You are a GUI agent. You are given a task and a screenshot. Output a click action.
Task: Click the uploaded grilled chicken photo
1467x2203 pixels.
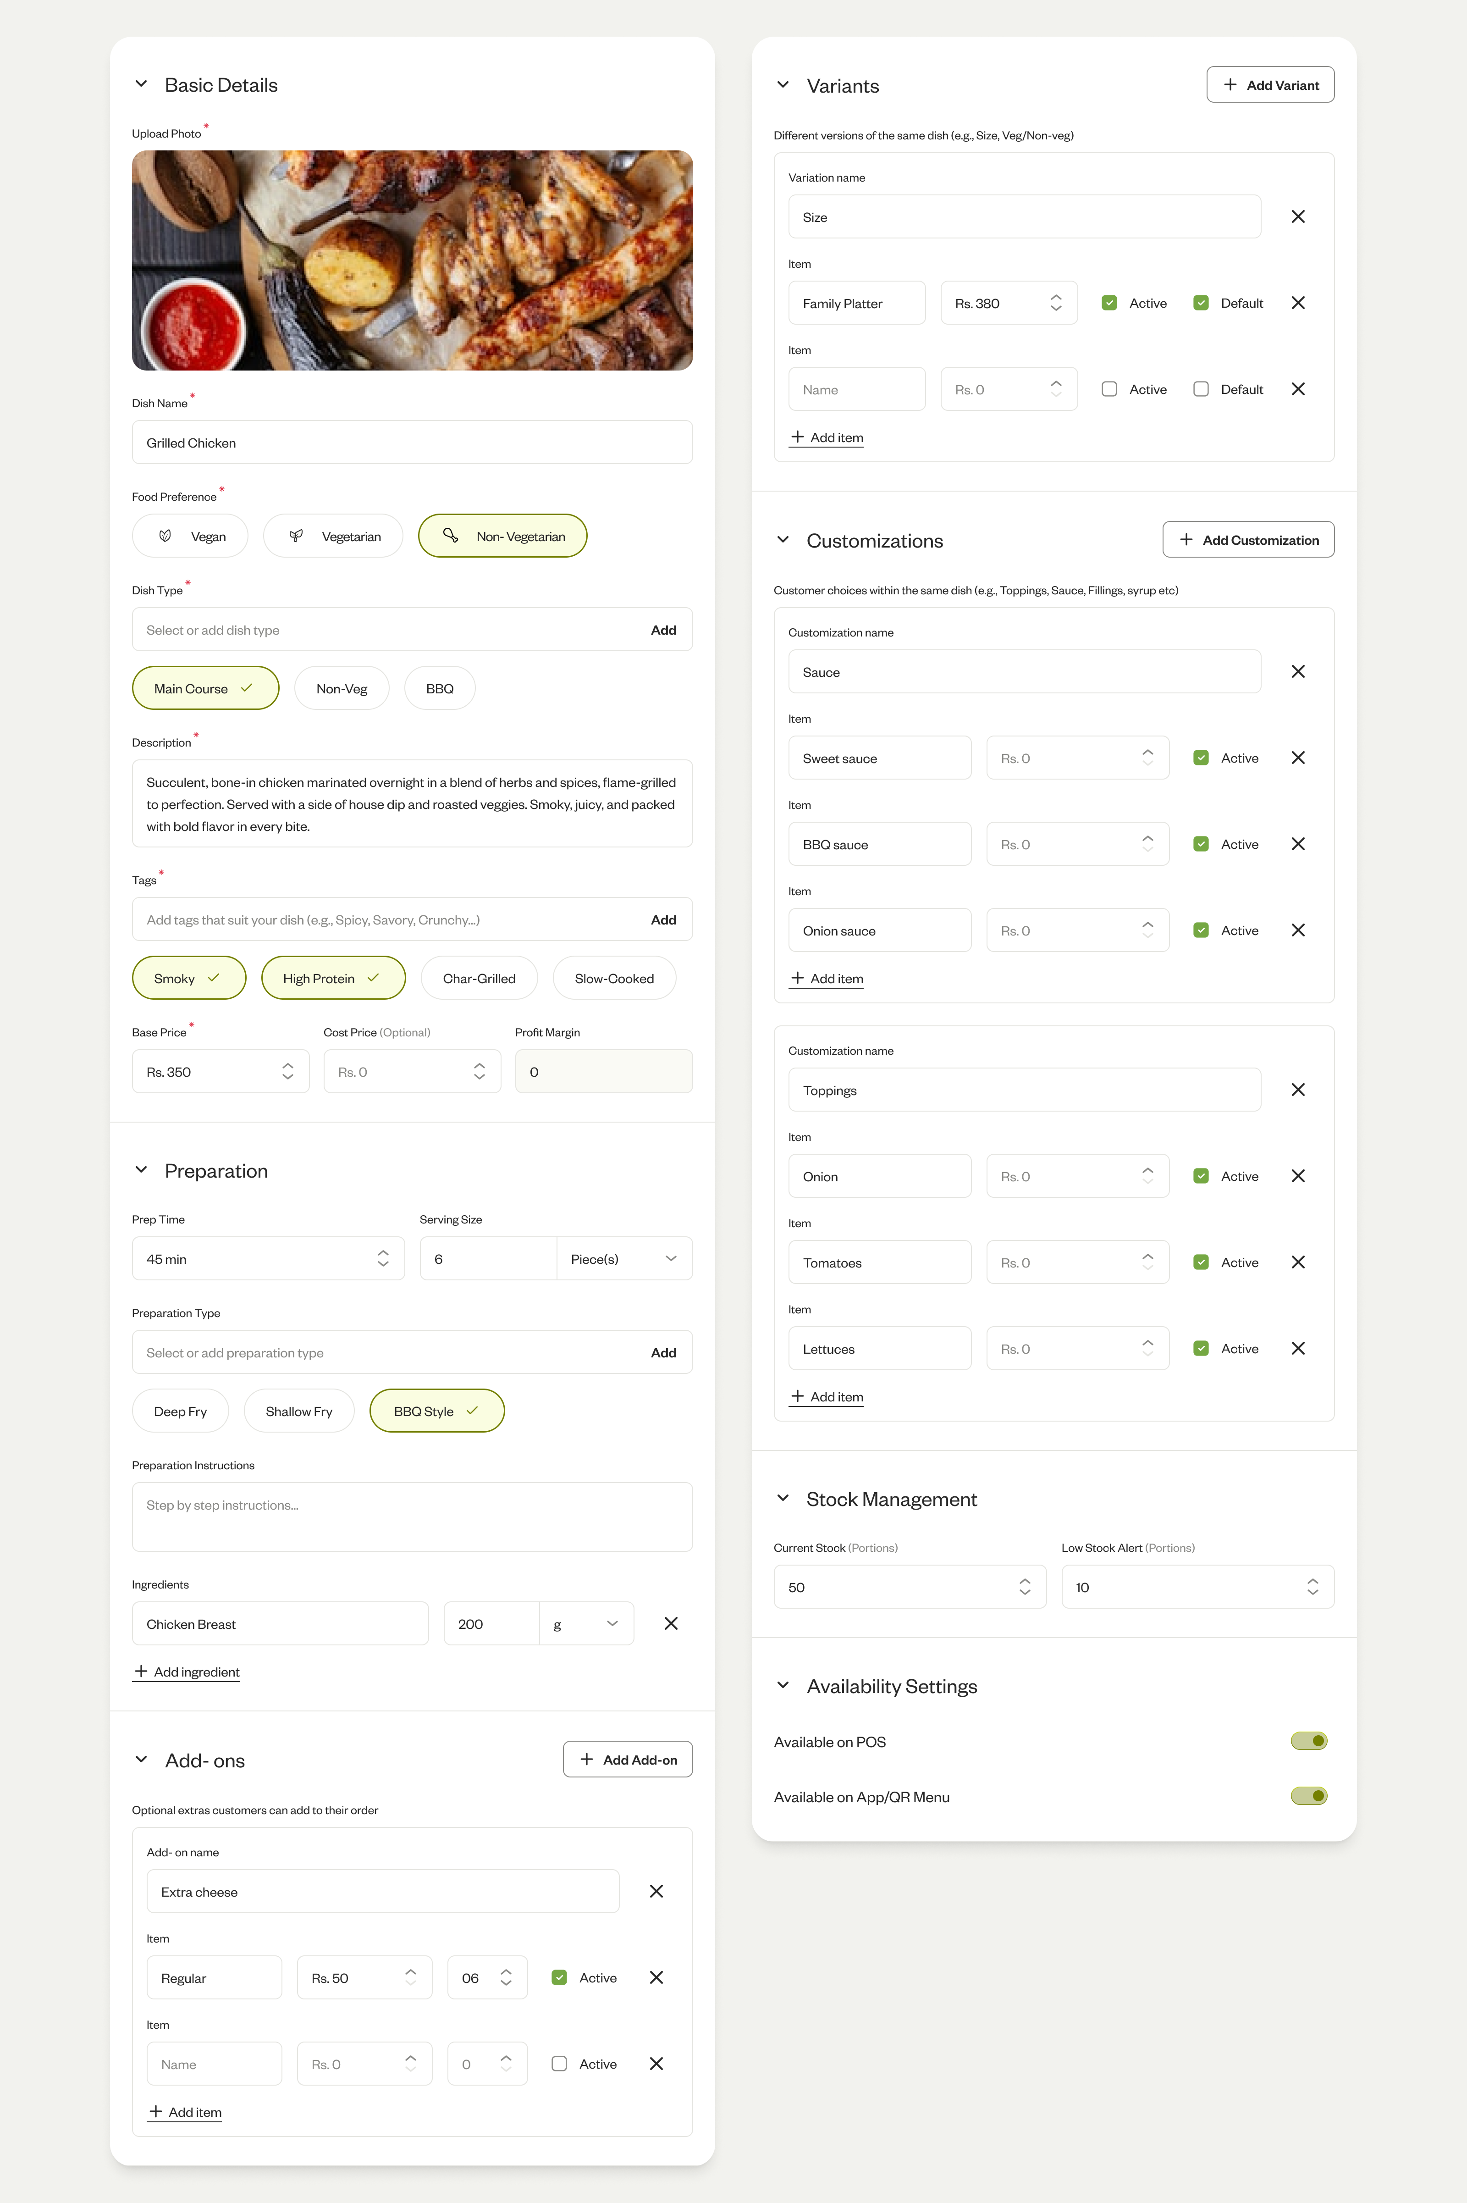click(x=413, y=260)
